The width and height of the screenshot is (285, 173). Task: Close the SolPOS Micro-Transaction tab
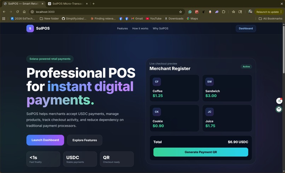(87, 4)
